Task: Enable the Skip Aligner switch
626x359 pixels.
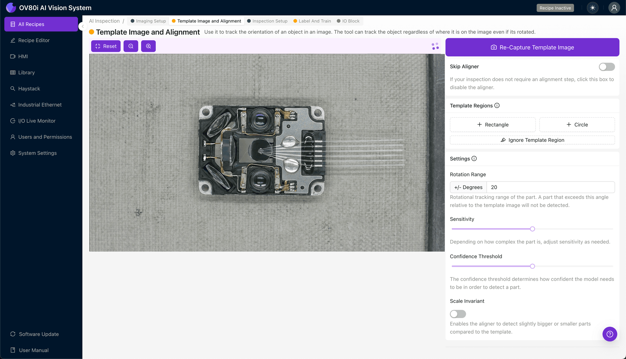Action: click(x=606, y=67)
